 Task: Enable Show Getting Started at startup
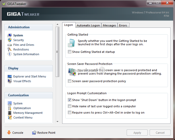pos(69,52)
